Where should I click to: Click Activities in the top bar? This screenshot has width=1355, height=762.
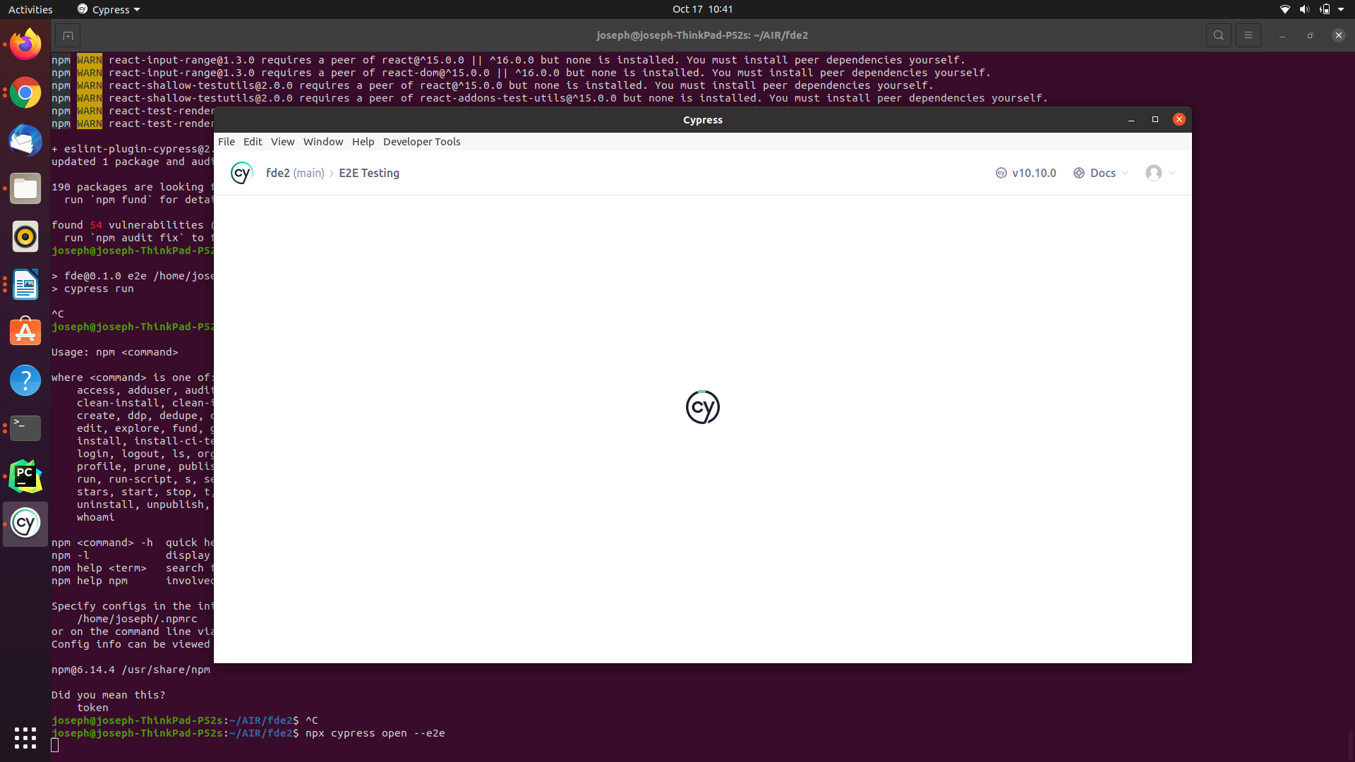coord(30,9)
